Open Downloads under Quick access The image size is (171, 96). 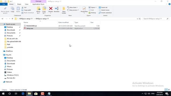[11, 30]
